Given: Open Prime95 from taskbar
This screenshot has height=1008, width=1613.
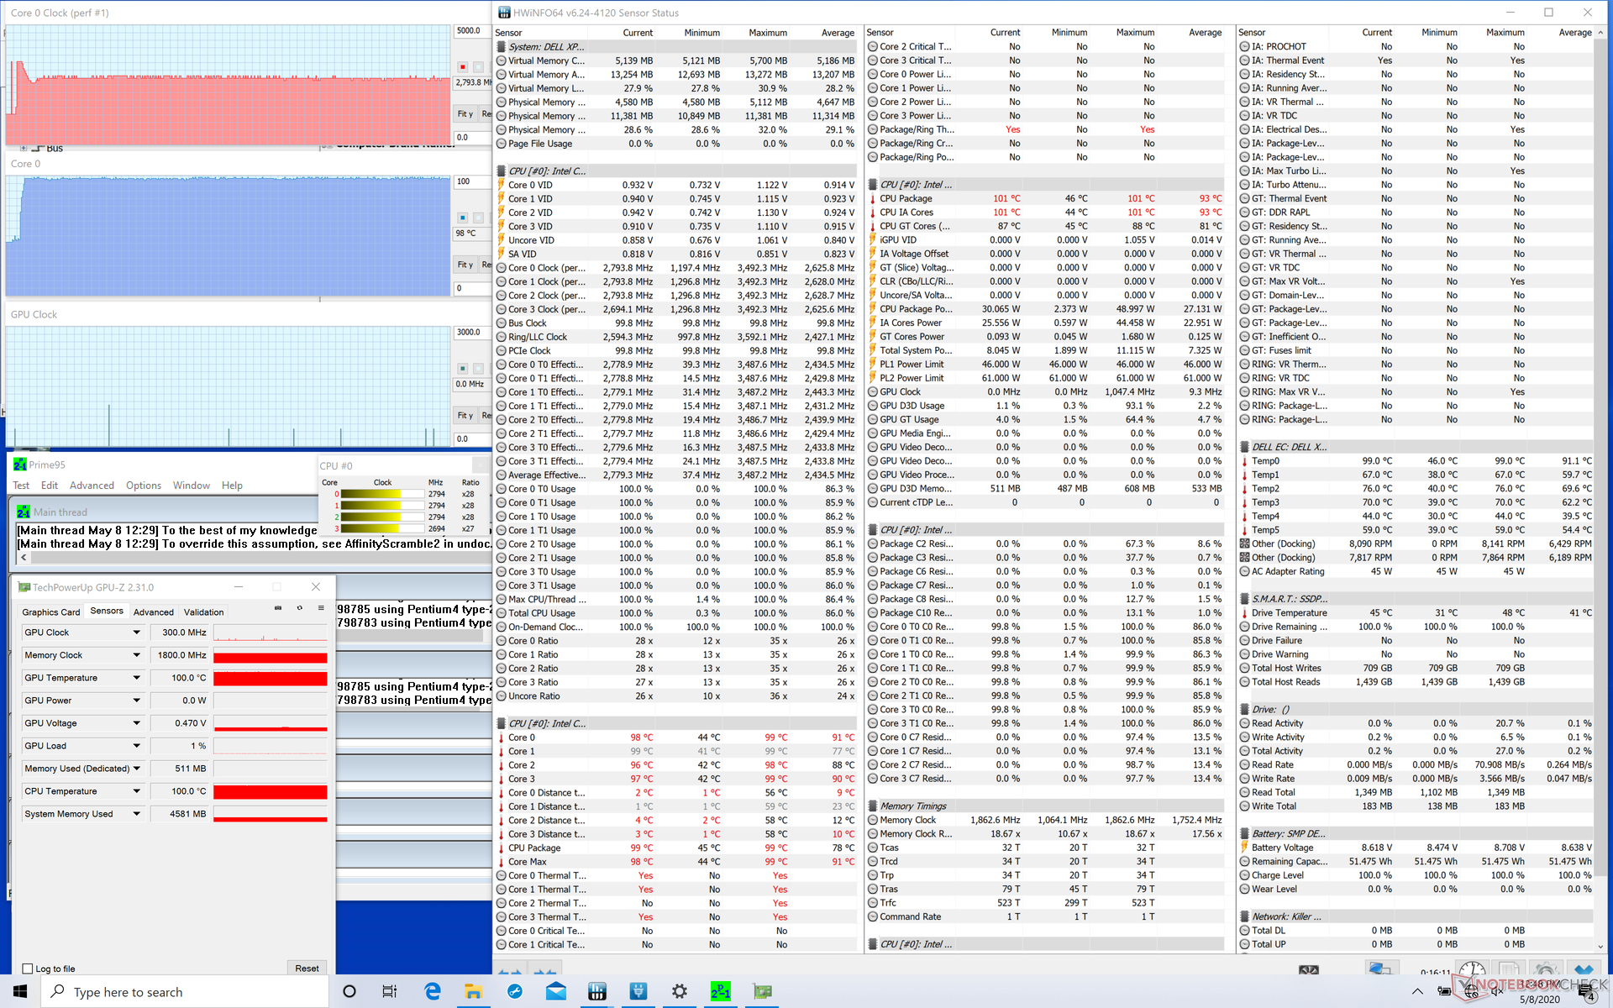Looking at the screenshot, I should tap(720, 991).
